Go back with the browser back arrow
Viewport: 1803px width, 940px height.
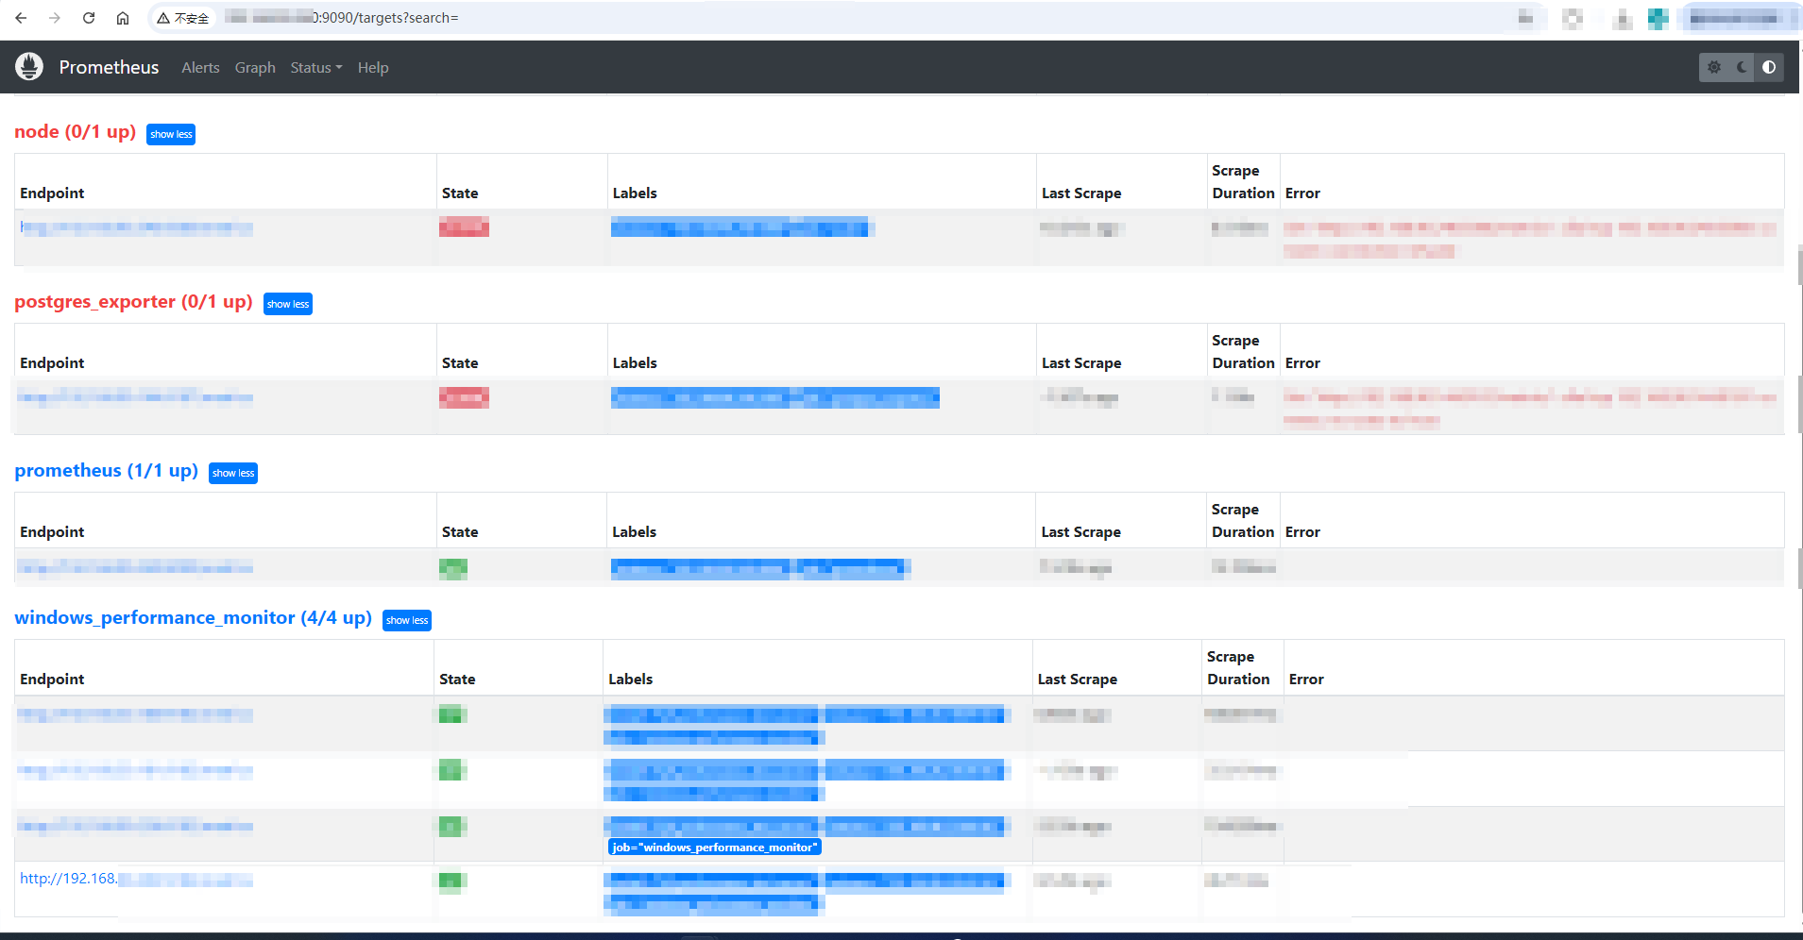click(21, 18)
